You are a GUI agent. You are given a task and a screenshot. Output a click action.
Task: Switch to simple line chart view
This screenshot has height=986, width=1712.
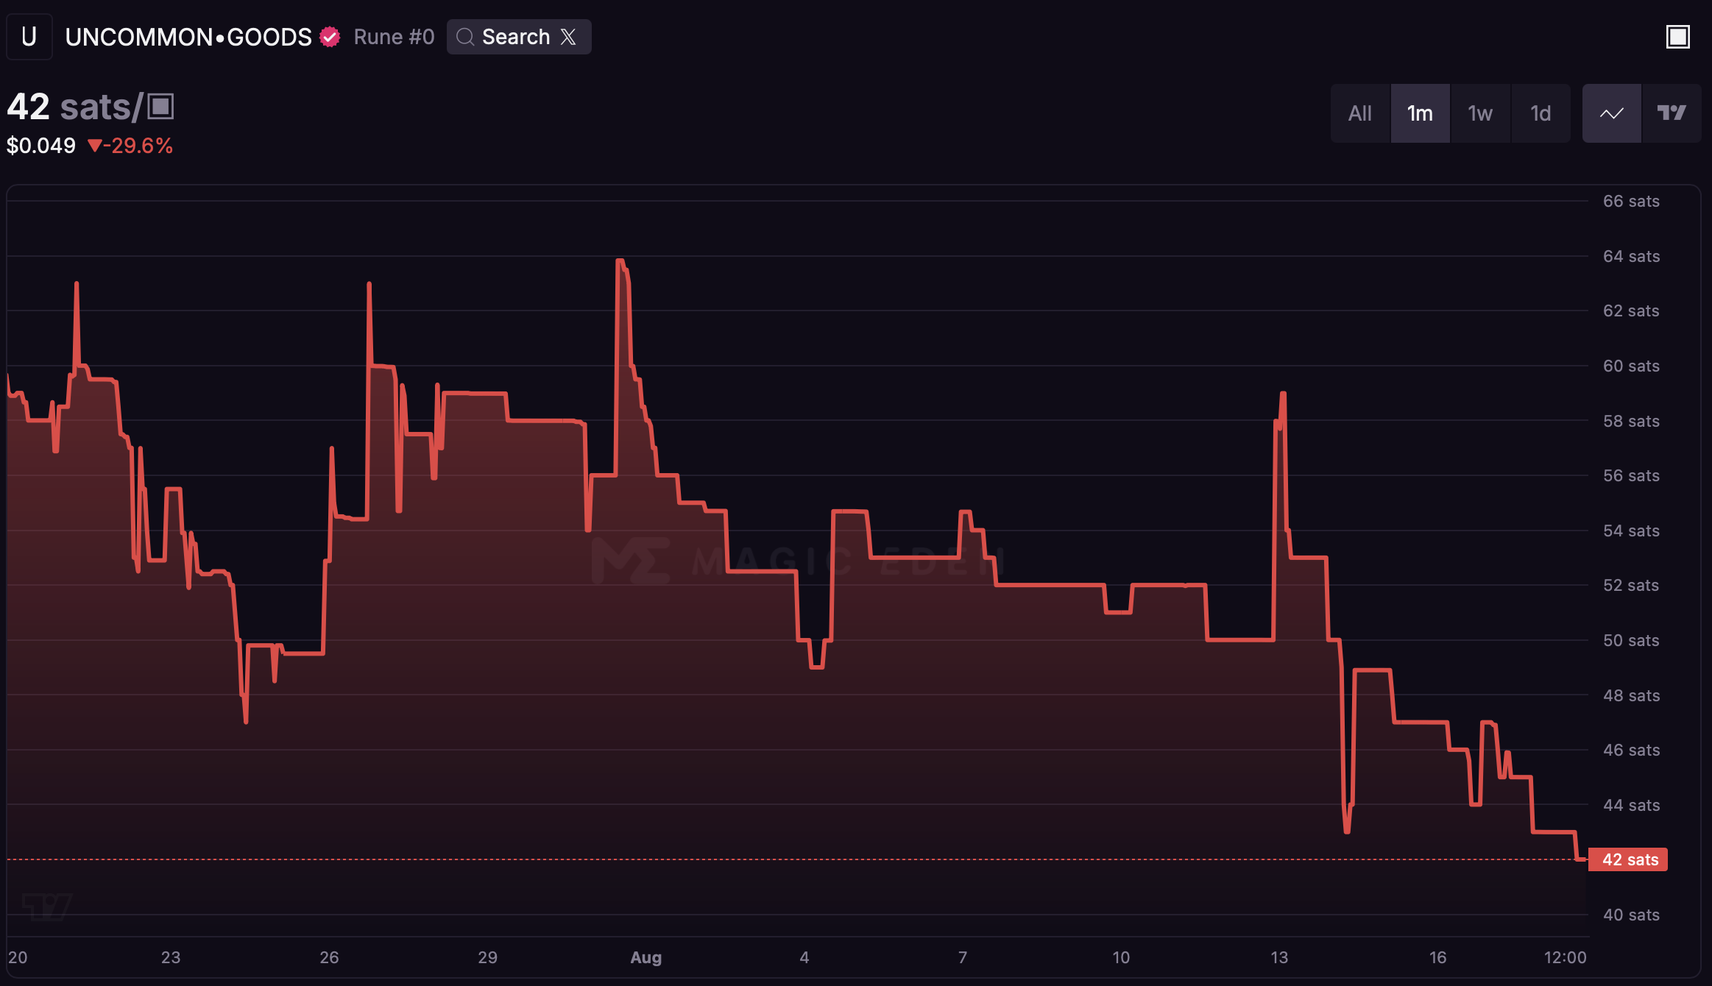click(x=1612, y=113)
